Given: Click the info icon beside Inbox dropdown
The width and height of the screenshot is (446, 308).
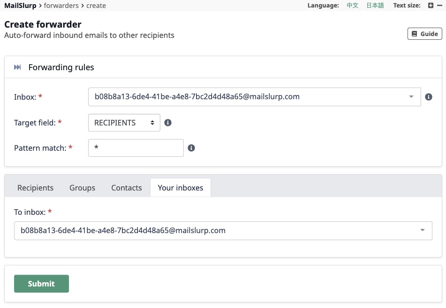Looking at the screenshot, I should 428,97.
